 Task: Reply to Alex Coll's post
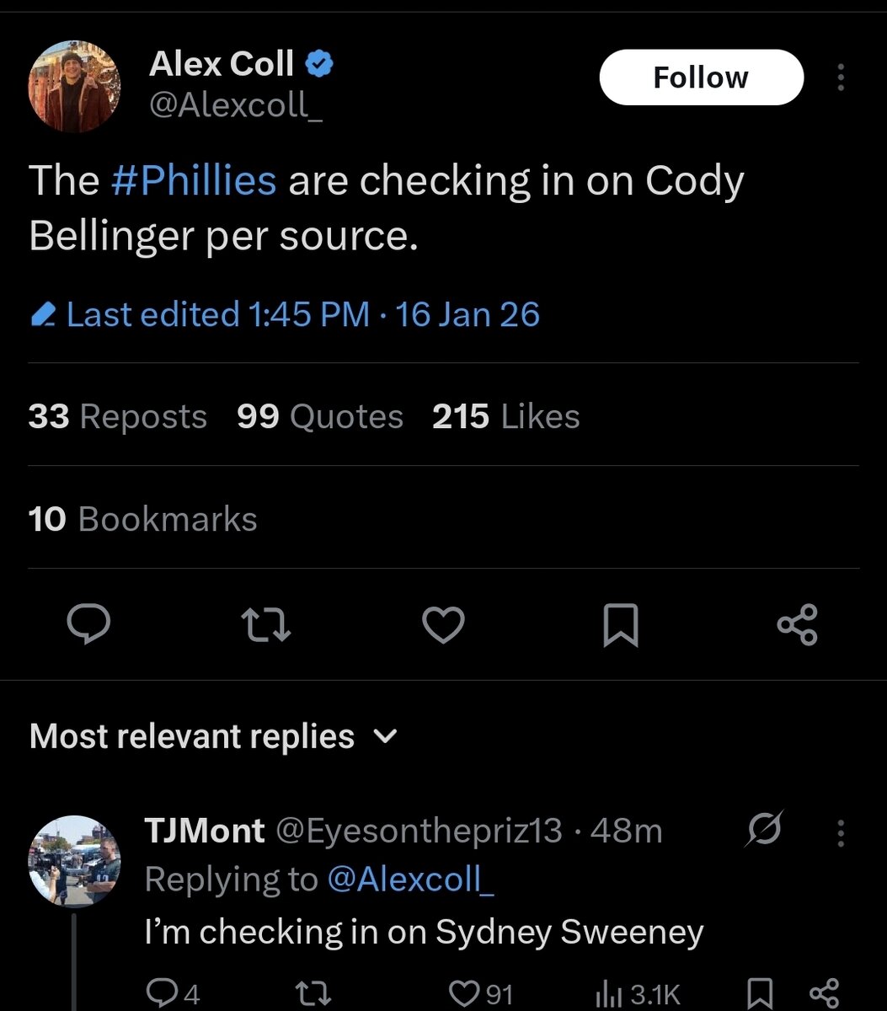[x=88, y=625]
